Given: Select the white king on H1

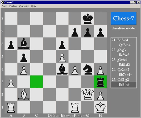Looking at the screenshot, I should (x=101, y=107).
